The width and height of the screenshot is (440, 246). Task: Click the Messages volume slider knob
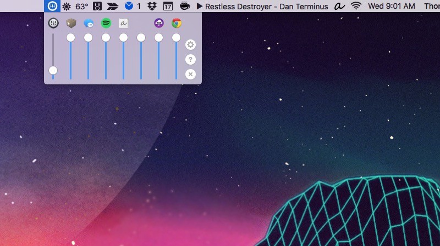click(88, 38)
